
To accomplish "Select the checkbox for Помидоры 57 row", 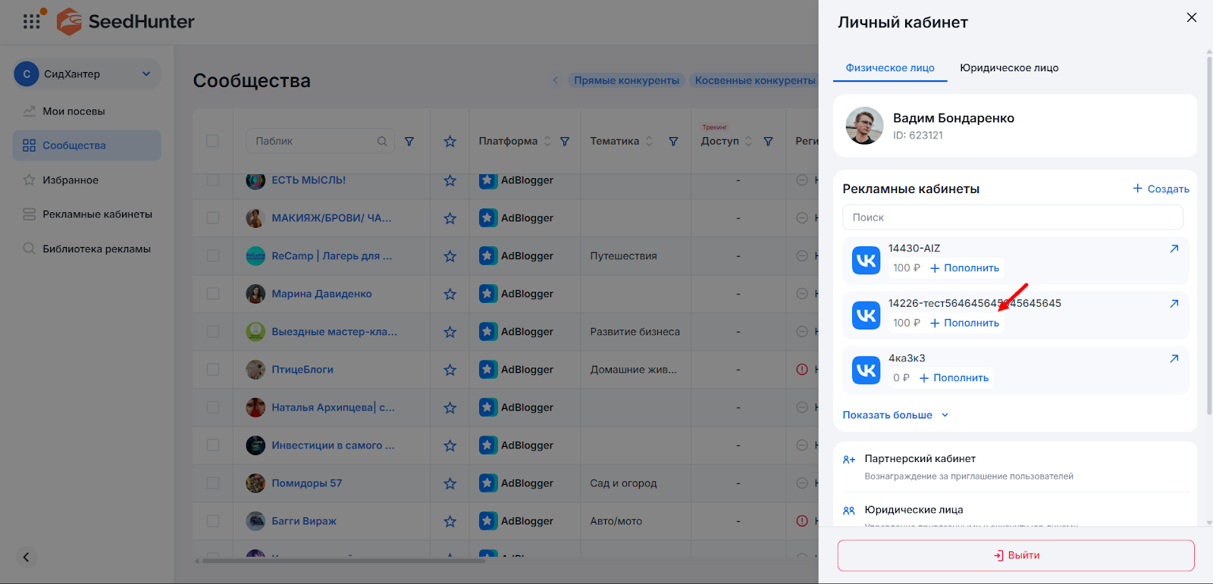I will coord(212,483).
